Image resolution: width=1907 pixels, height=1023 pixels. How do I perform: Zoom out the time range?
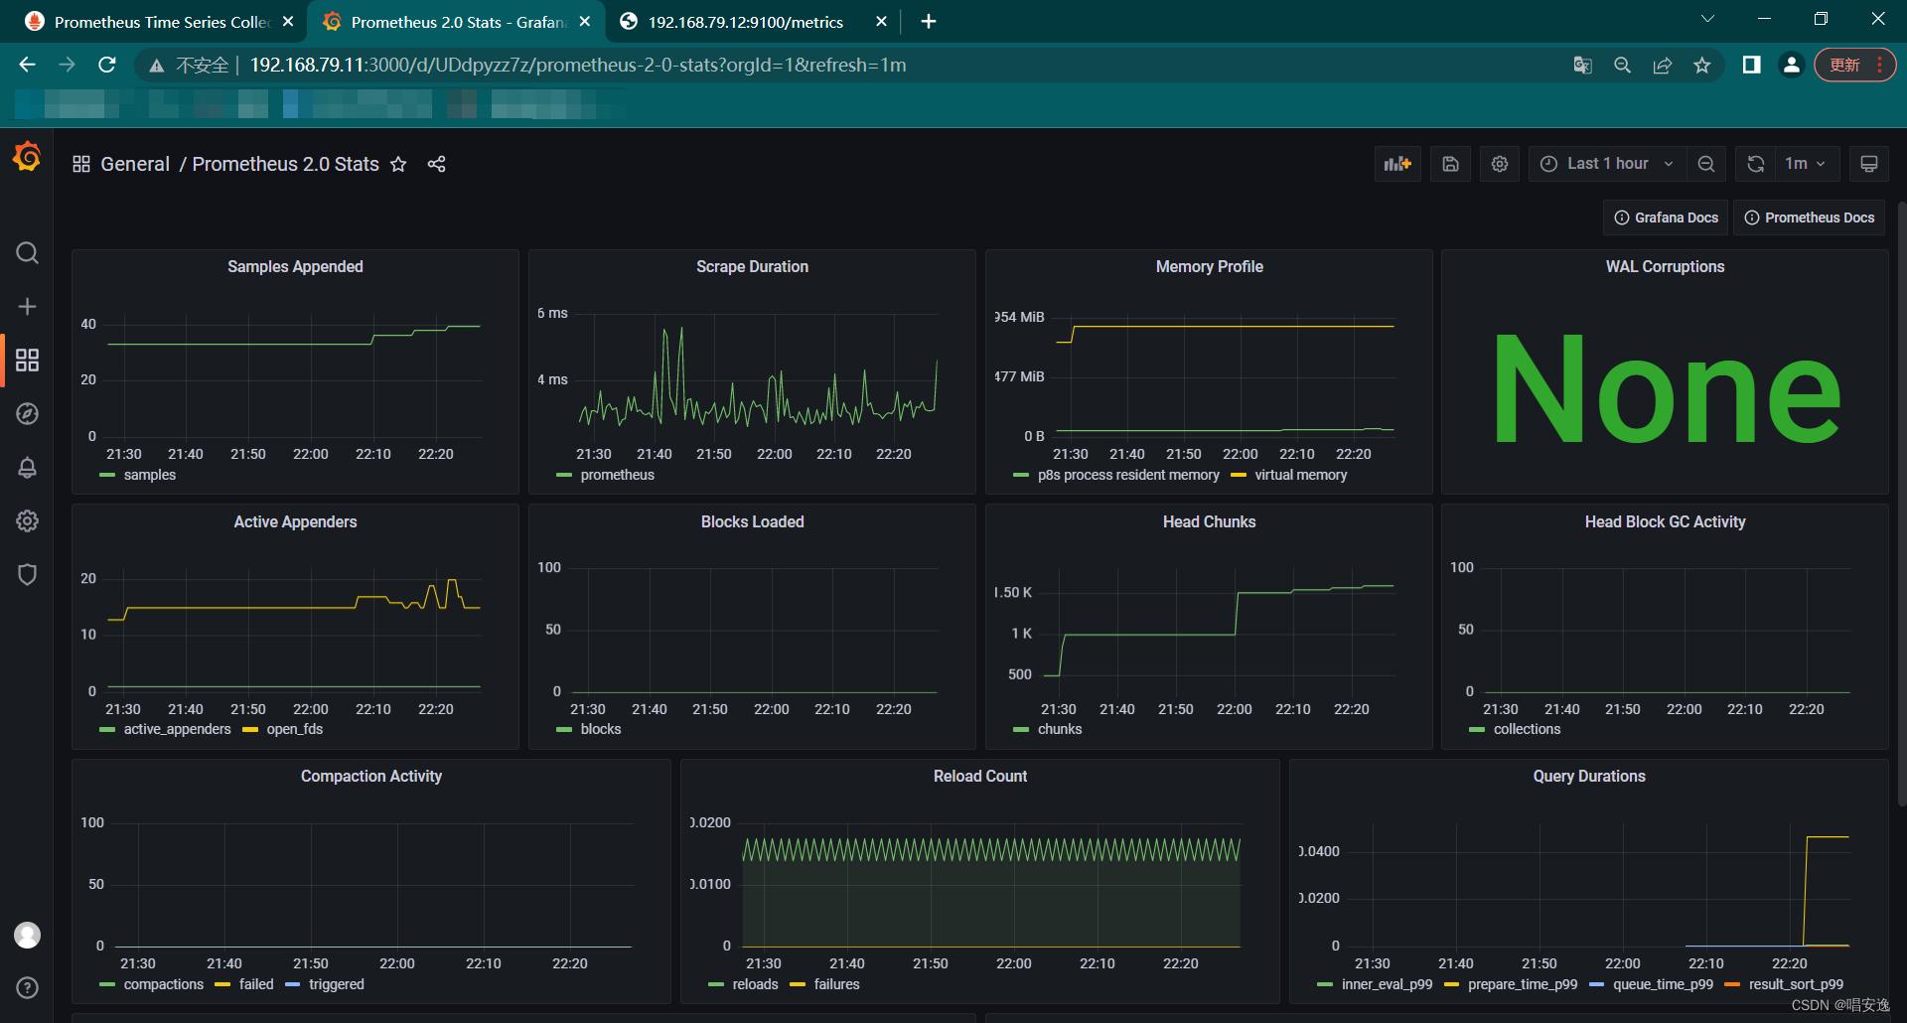coord(1706,164)
